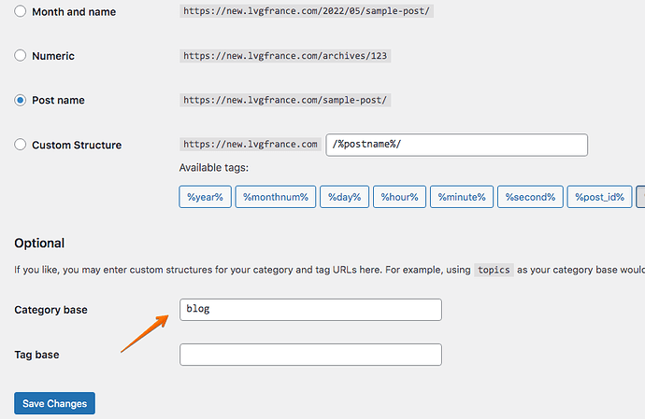Click the Custom Structure label

point(77,145)
